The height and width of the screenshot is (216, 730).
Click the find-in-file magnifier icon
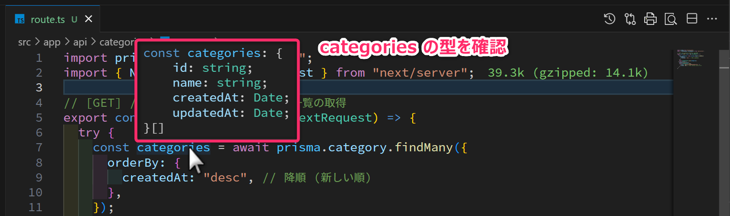[671, 19]
